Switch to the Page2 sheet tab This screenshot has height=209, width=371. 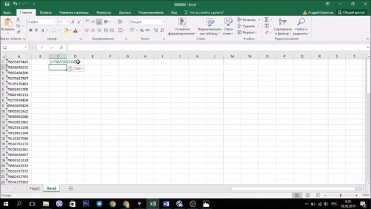pyautogui.click(x=35, y=188)
